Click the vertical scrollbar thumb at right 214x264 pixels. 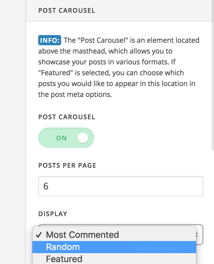tap(213, 75)
